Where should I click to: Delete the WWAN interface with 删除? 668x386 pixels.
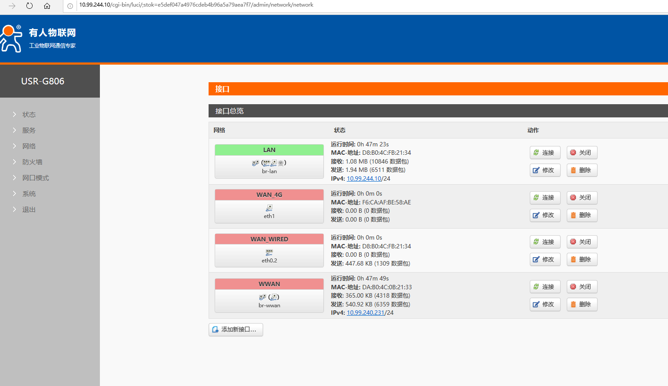(x=582, y=304)
